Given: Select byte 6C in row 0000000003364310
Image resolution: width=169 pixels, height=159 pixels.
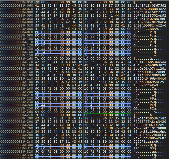Looking at the screenshot, I should (x=43, y=148).
